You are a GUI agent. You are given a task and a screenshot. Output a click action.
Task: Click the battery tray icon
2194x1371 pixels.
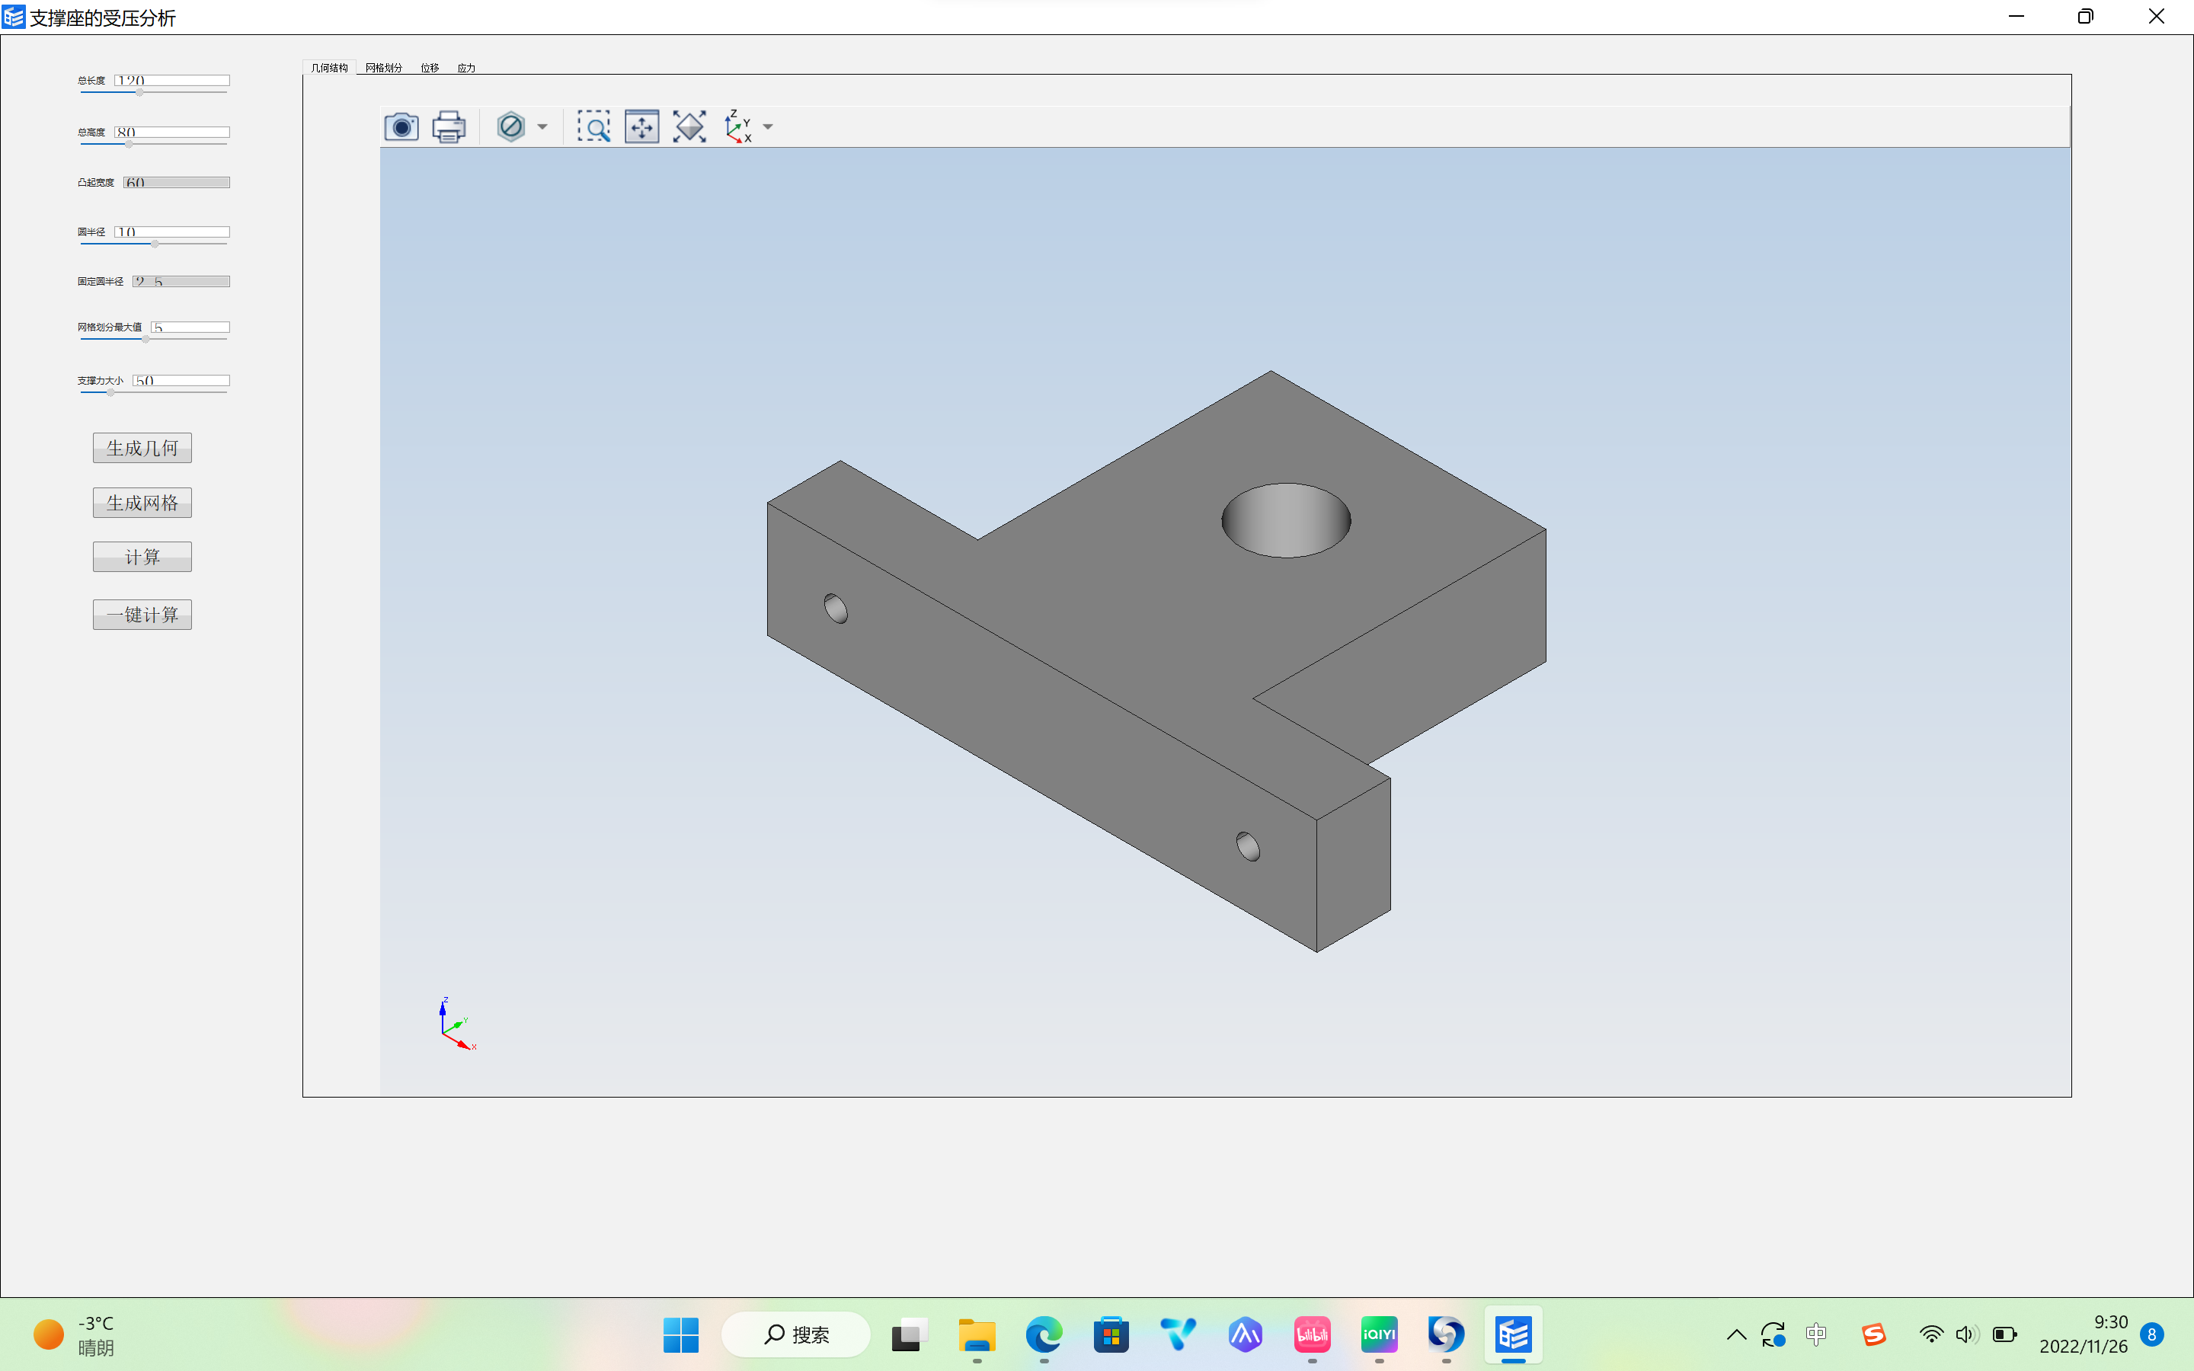pyautogui.click(x=2004, y=1334)
